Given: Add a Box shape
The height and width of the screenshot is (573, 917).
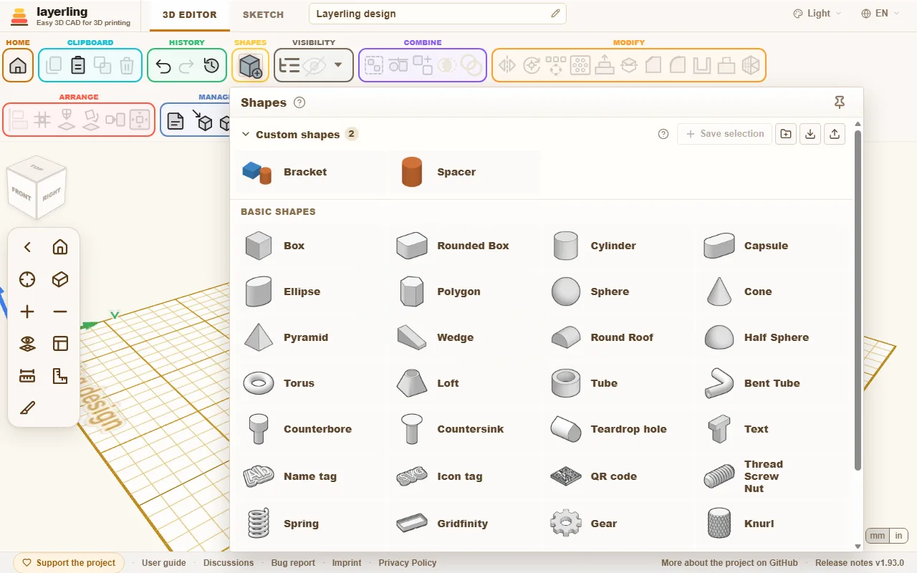Looking at the screenshot, I should click(x=311, y=246).
